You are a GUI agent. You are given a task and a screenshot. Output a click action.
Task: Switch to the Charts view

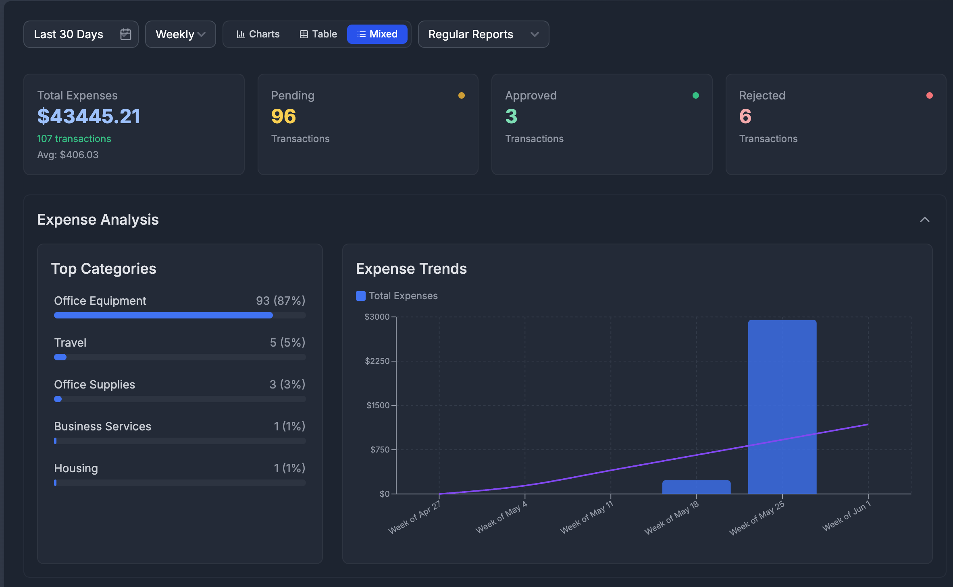pyautogui.click(x=258, y=34)
